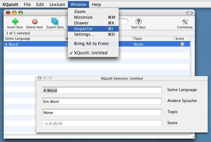Choose Settings… from the Window menu
The height and width of the screenshot is (142, 211).
click(x=84, y=34)
